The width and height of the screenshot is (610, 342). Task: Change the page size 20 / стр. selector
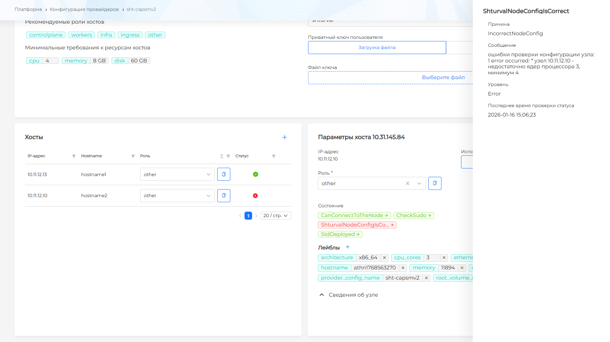[x=276, y=216]
